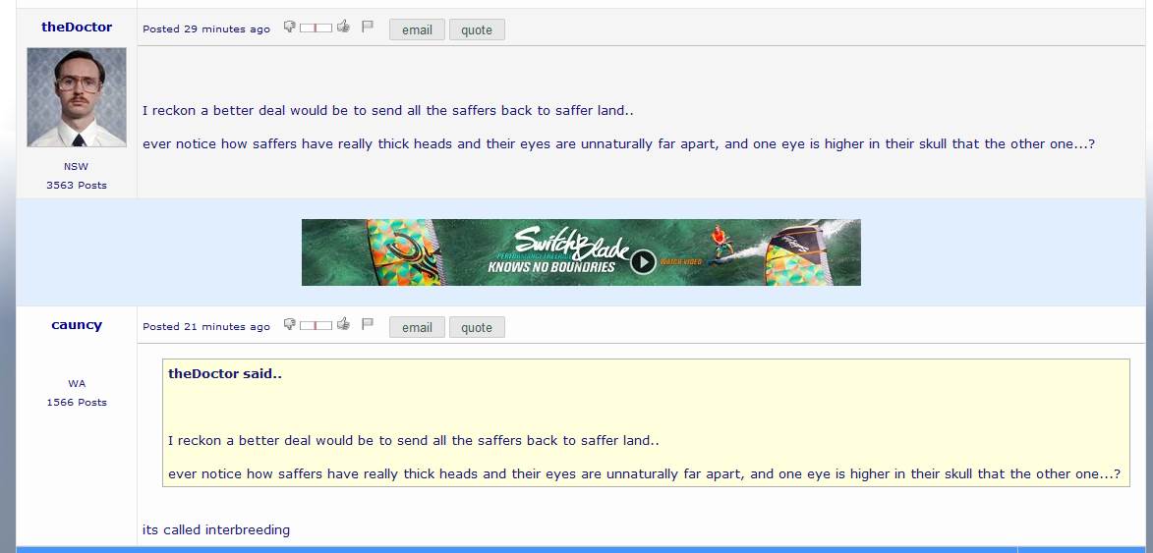Viewport: 1153px width, 553px height.
Task: Click the Watch Video text in banner
Action: tap(680, 262)
